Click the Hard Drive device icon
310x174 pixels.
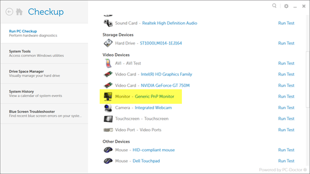click(x=108, y=43)
